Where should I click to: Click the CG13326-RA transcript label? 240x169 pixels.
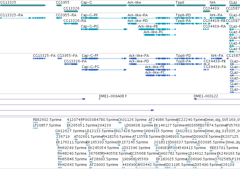tap(75, 21)
